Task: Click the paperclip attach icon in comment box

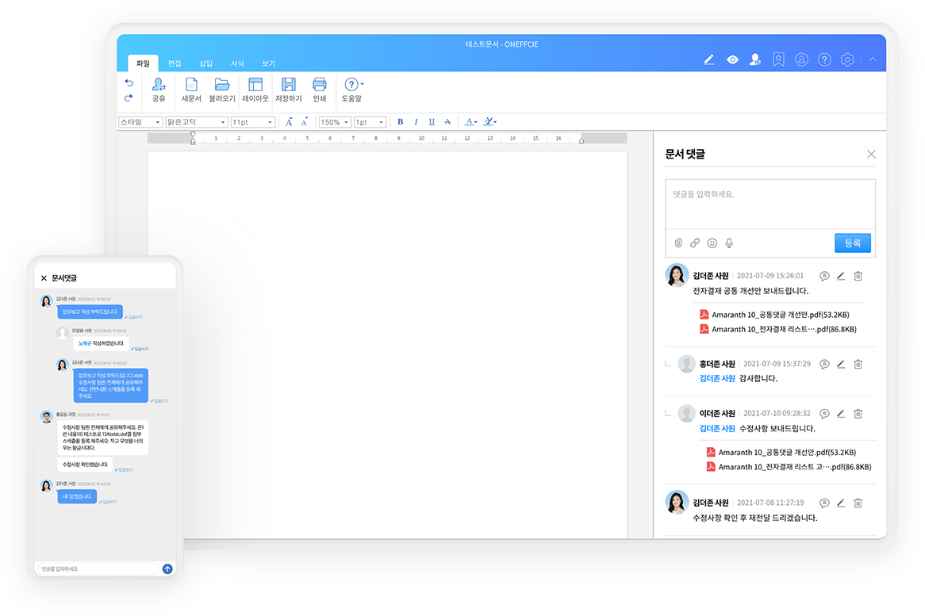Action: (678, 243)
